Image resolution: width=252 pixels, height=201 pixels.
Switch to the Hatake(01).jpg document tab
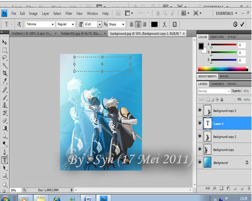[83, 34]
